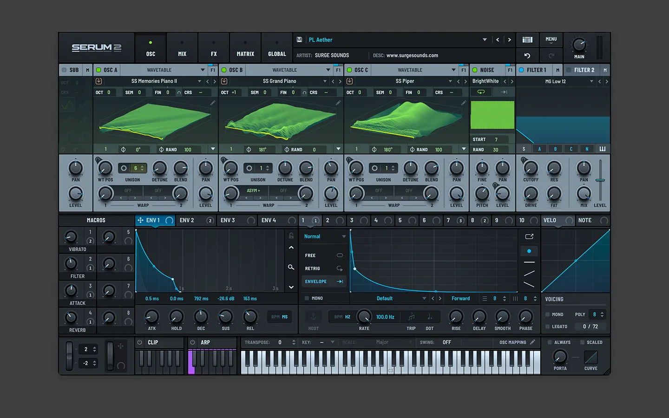Viewport: 669px width, 418px height.
Task: Click the LFO DOT dotted note icon
Action: (430, 317)
